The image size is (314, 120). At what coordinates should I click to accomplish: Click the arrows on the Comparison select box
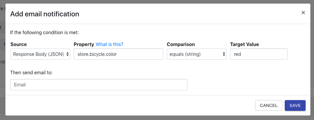224,54
